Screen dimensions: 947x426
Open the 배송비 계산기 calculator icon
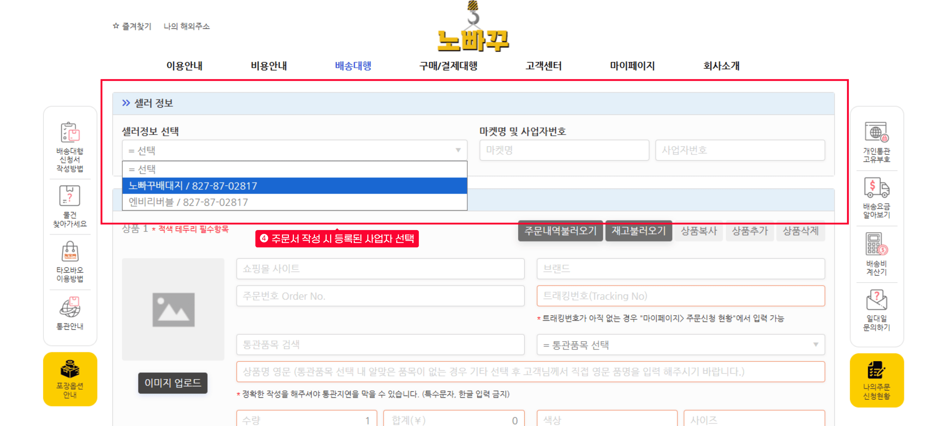point(876,244)
